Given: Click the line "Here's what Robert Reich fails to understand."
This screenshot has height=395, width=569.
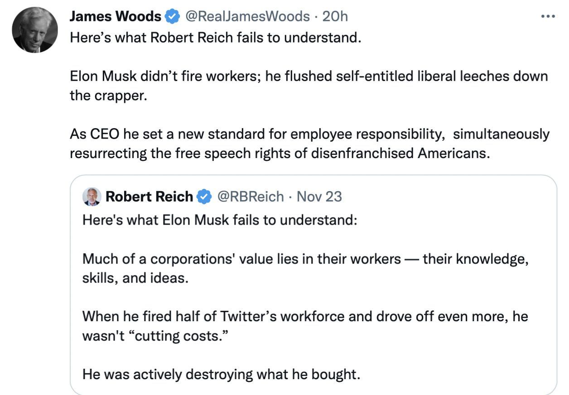Looking at the screenshot, I should [215, 37].
